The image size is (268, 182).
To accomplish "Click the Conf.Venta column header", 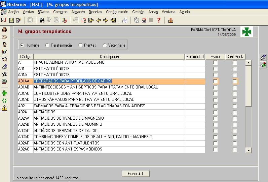I will 235,57.
